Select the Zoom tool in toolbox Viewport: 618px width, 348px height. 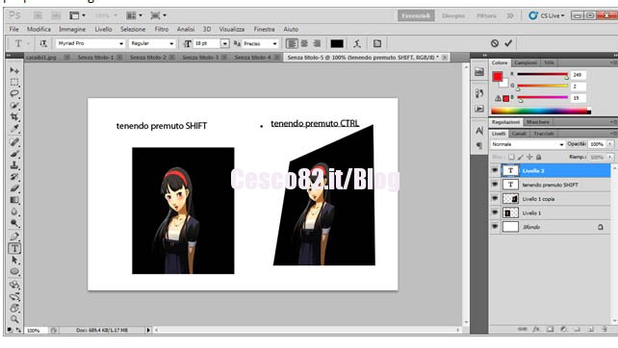[14, 319]
